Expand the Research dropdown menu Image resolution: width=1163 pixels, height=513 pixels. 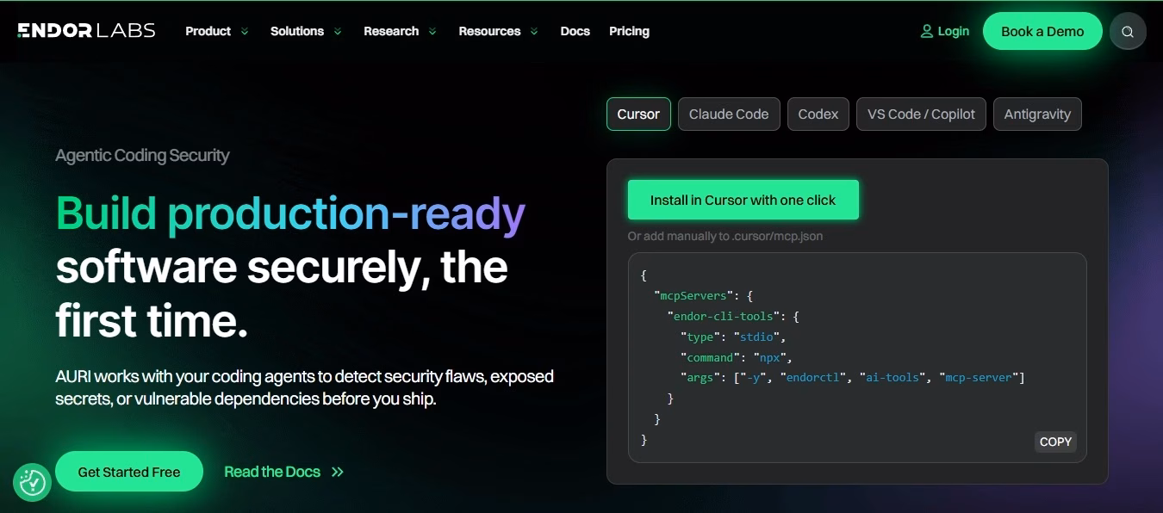[400, 31]
